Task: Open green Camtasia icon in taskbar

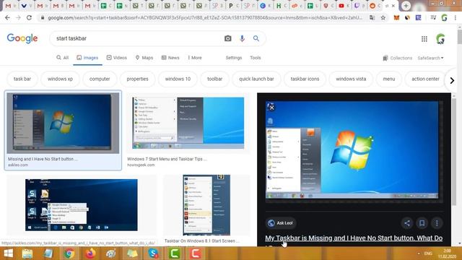Action: 175,253
